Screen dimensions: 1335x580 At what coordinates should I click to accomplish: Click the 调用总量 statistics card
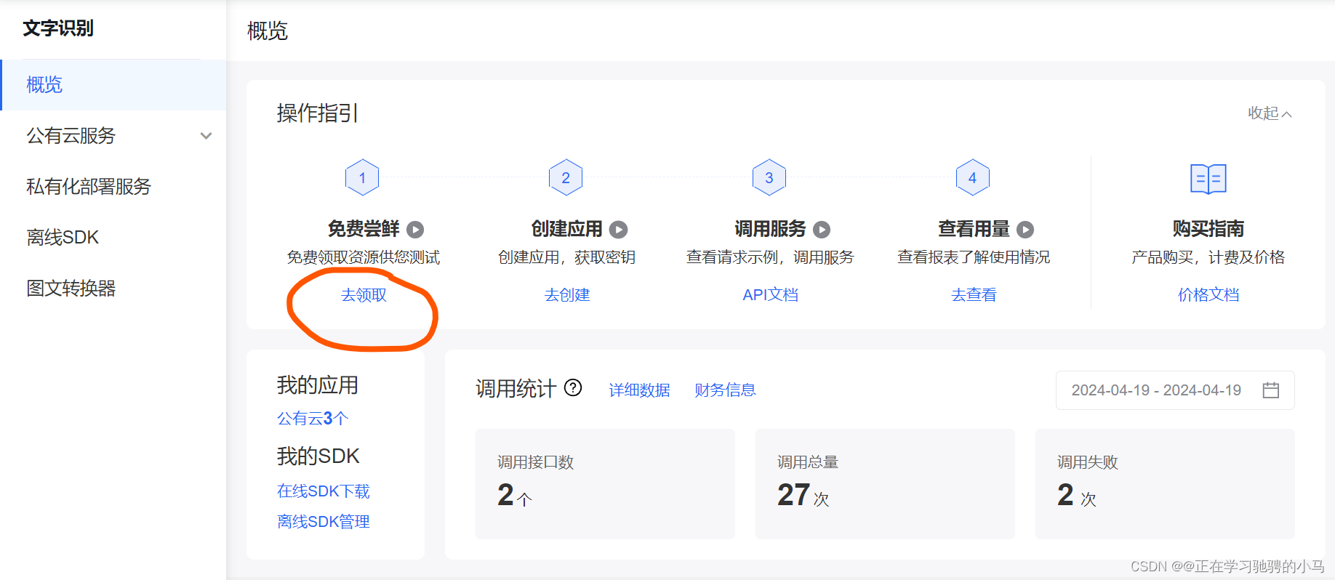885,484
